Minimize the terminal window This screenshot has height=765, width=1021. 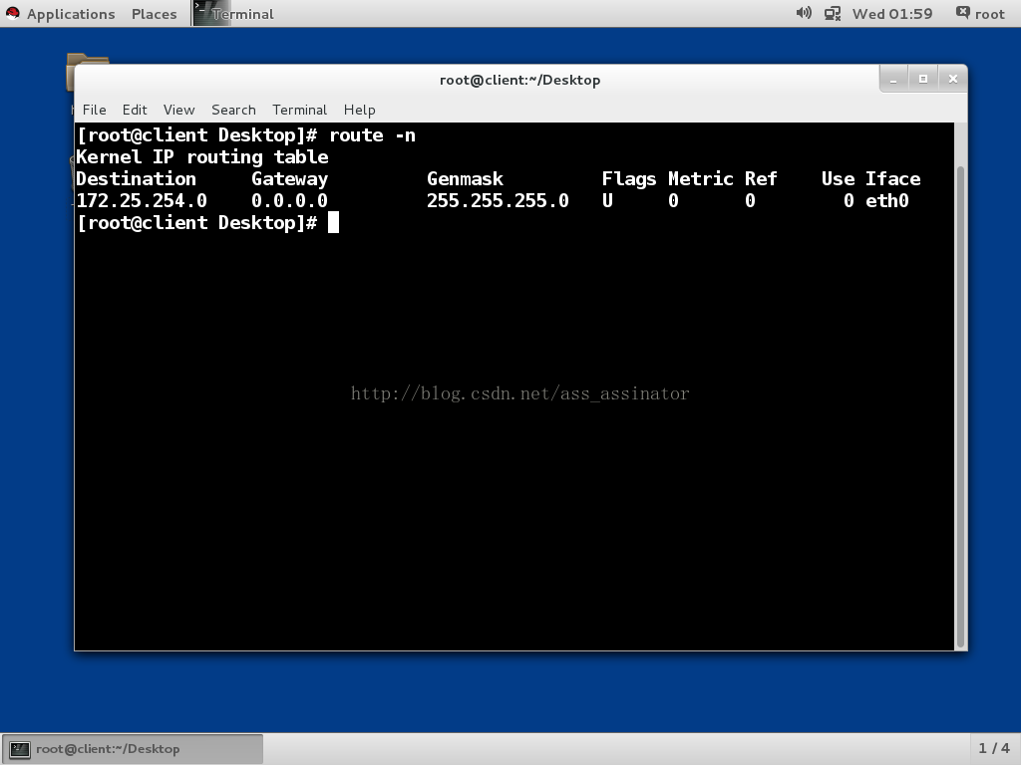(893, 80)
